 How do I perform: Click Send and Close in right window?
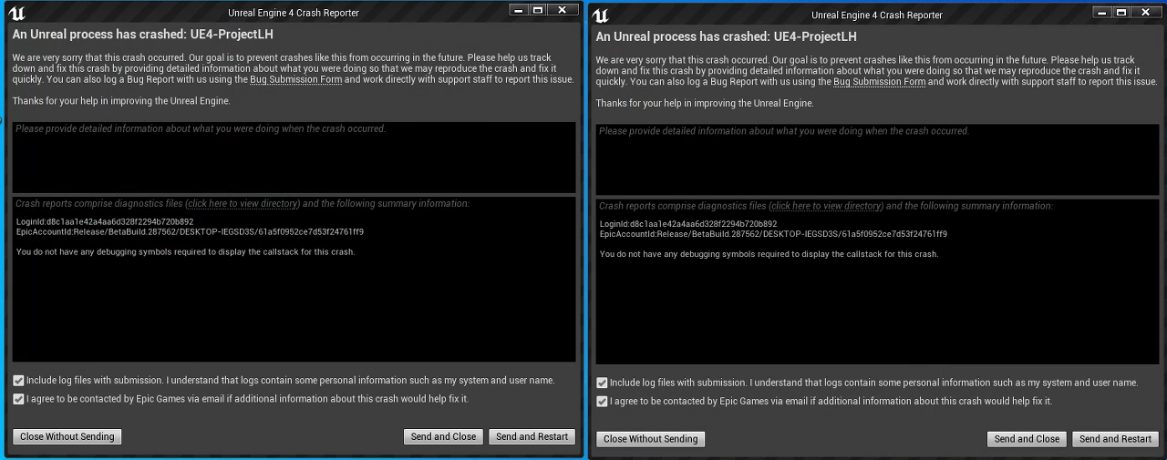pos(1027,438)
